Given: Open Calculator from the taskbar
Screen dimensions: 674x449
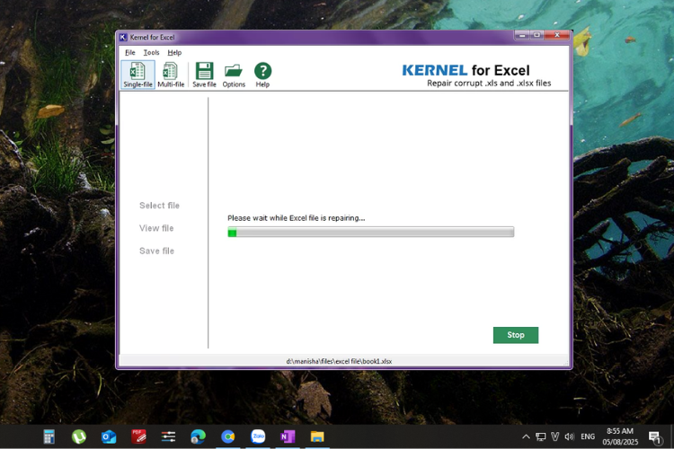Looking at the screenshot, I should click(x=49, y=437).
